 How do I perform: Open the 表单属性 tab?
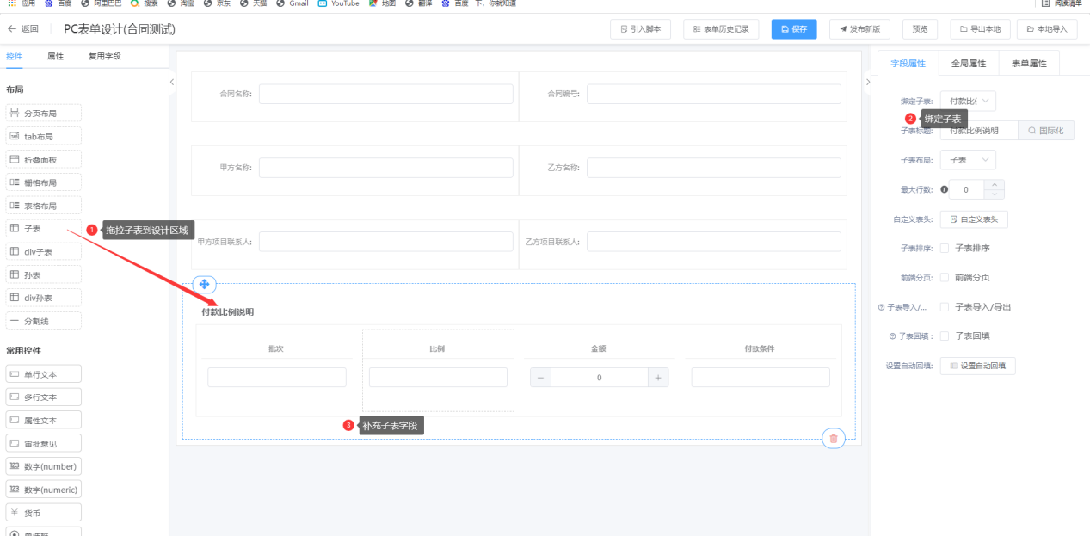1029,63
